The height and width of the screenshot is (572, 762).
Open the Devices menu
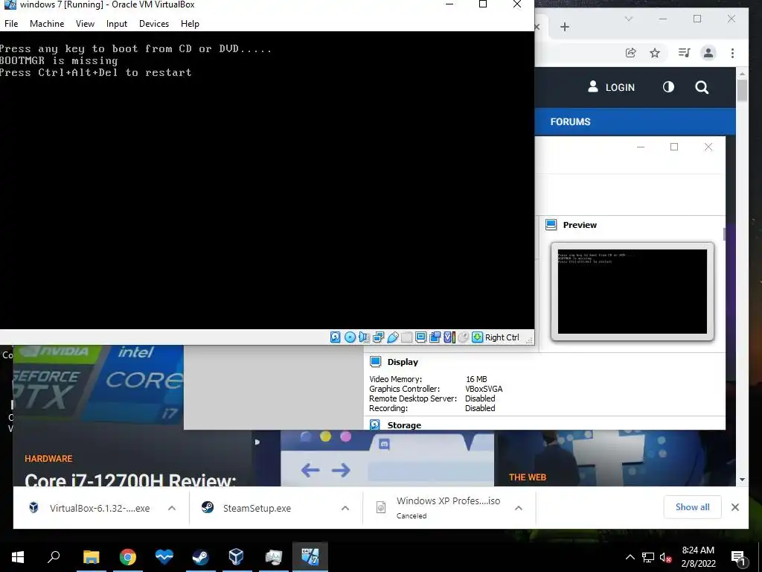click(x=154, y=24)
